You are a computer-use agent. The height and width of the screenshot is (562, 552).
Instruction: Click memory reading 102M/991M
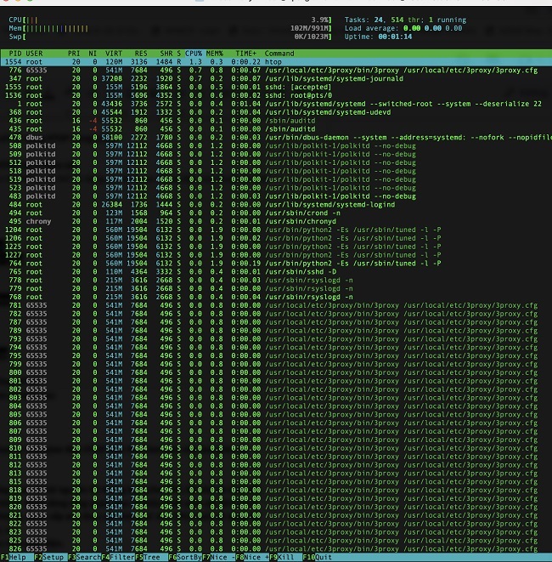coord(309,28)
